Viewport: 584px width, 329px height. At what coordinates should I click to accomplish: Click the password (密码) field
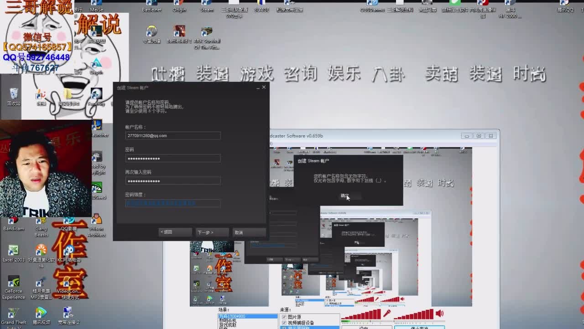pos(173,158)
